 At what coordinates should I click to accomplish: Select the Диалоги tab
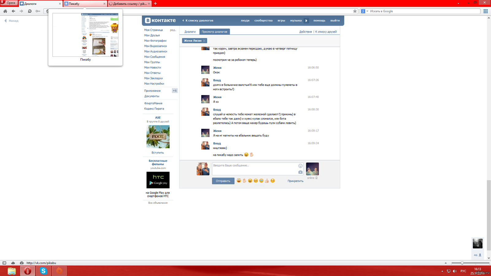tap(190, 32)
